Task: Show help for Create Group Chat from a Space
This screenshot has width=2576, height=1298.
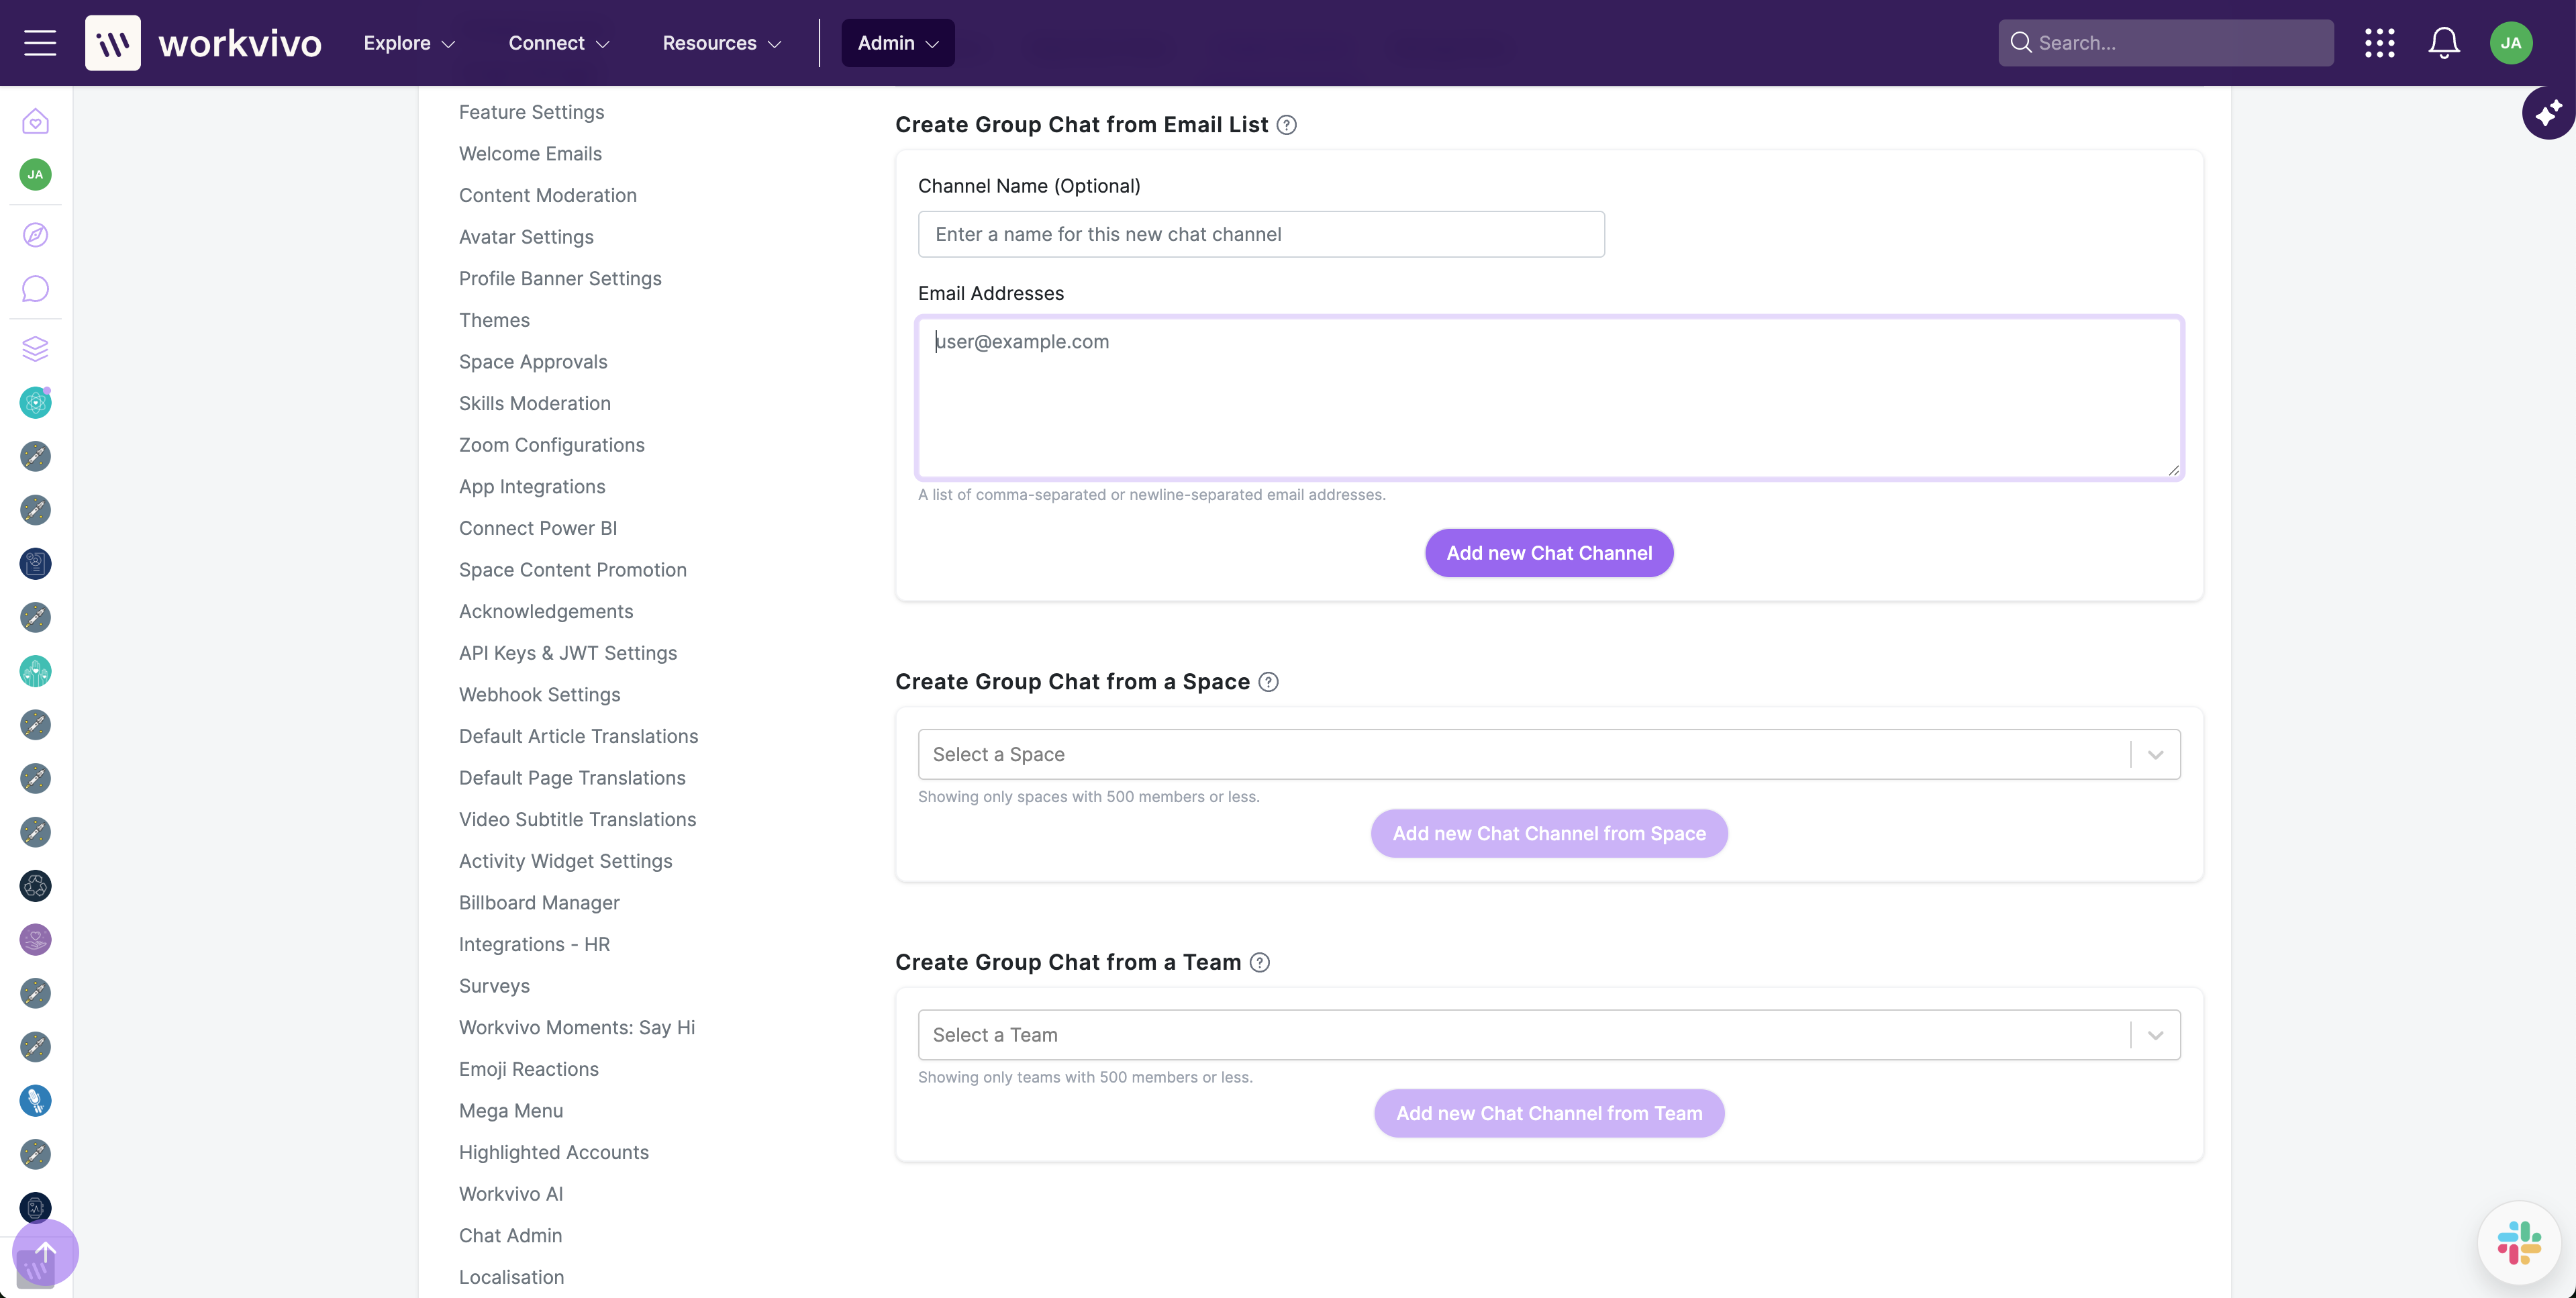Action: [1268, 682]
